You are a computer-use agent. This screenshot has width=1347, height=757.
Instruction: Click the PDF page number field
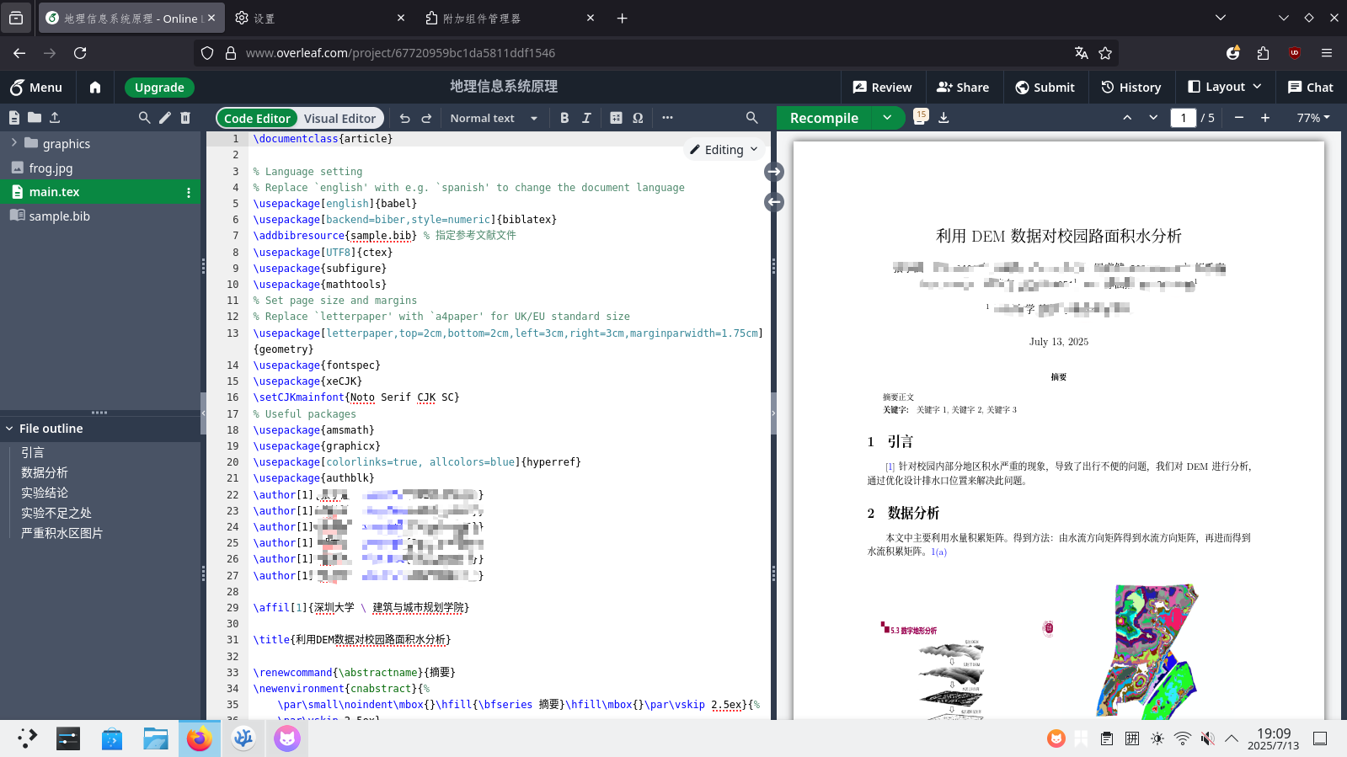click(1183, 118)
